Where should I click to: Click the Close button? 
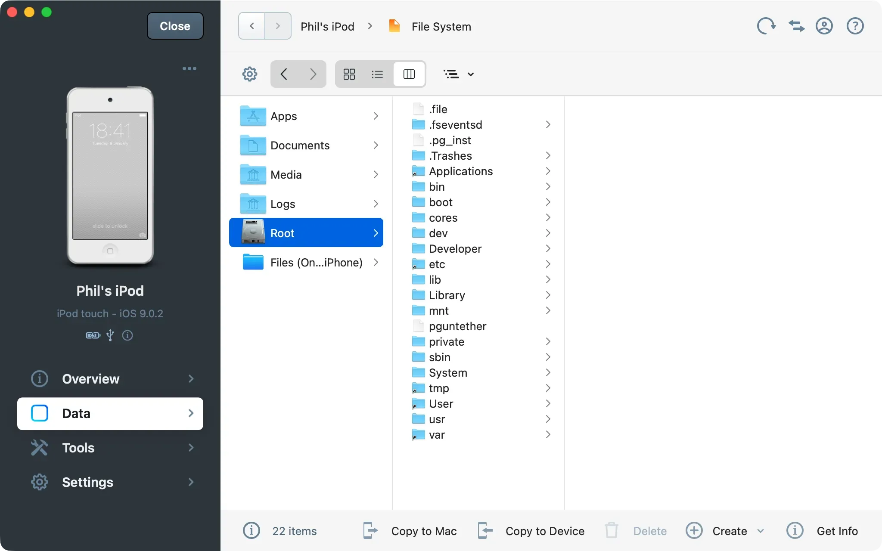click(x=175, y=26)
